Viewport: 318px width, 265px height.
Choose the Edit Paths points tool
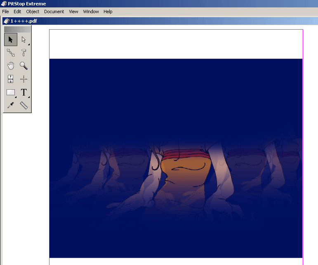pos(11,53)
